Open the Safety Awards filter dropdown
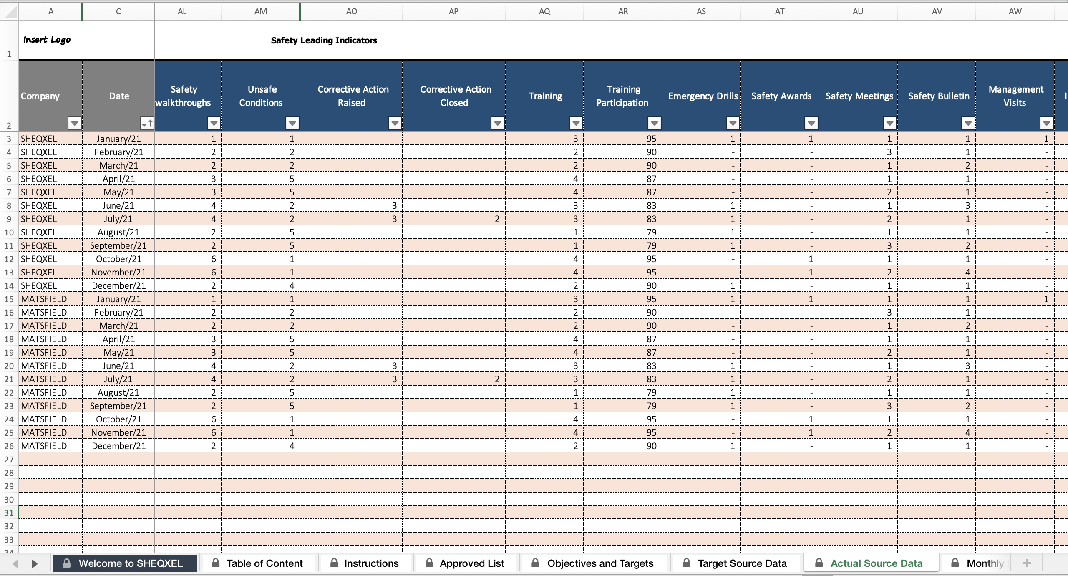This screenshot has height=576, width=1068. point(811,123)
